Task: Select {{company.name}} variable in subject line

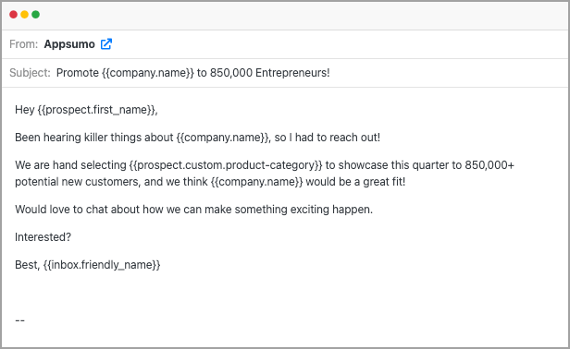Action: pyautogui.click(x=148, y=73)
